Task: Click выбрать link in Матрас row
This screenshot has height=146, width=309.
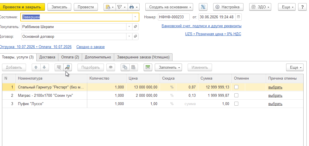Action: pyautogui.click(x=275, y=96)
